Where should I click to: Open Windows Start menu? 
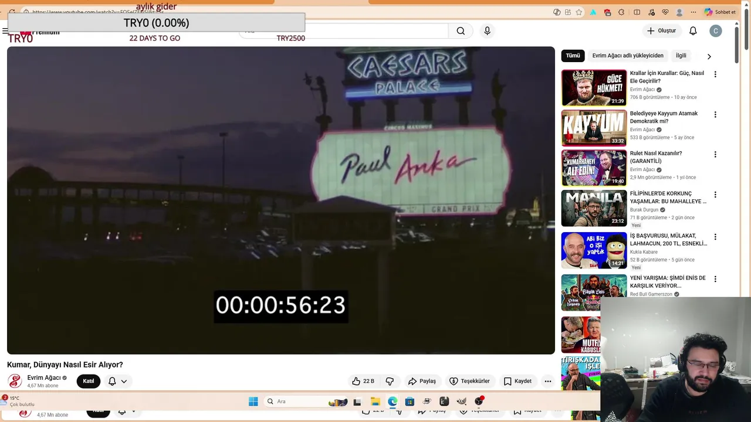[x=253, y=401]
